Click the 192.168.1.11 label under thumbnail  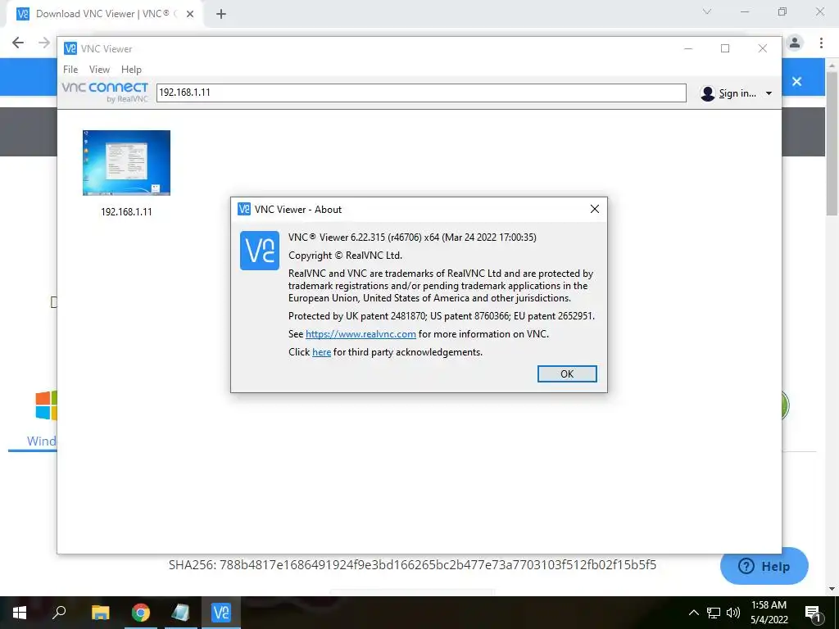tap(126, 212)
